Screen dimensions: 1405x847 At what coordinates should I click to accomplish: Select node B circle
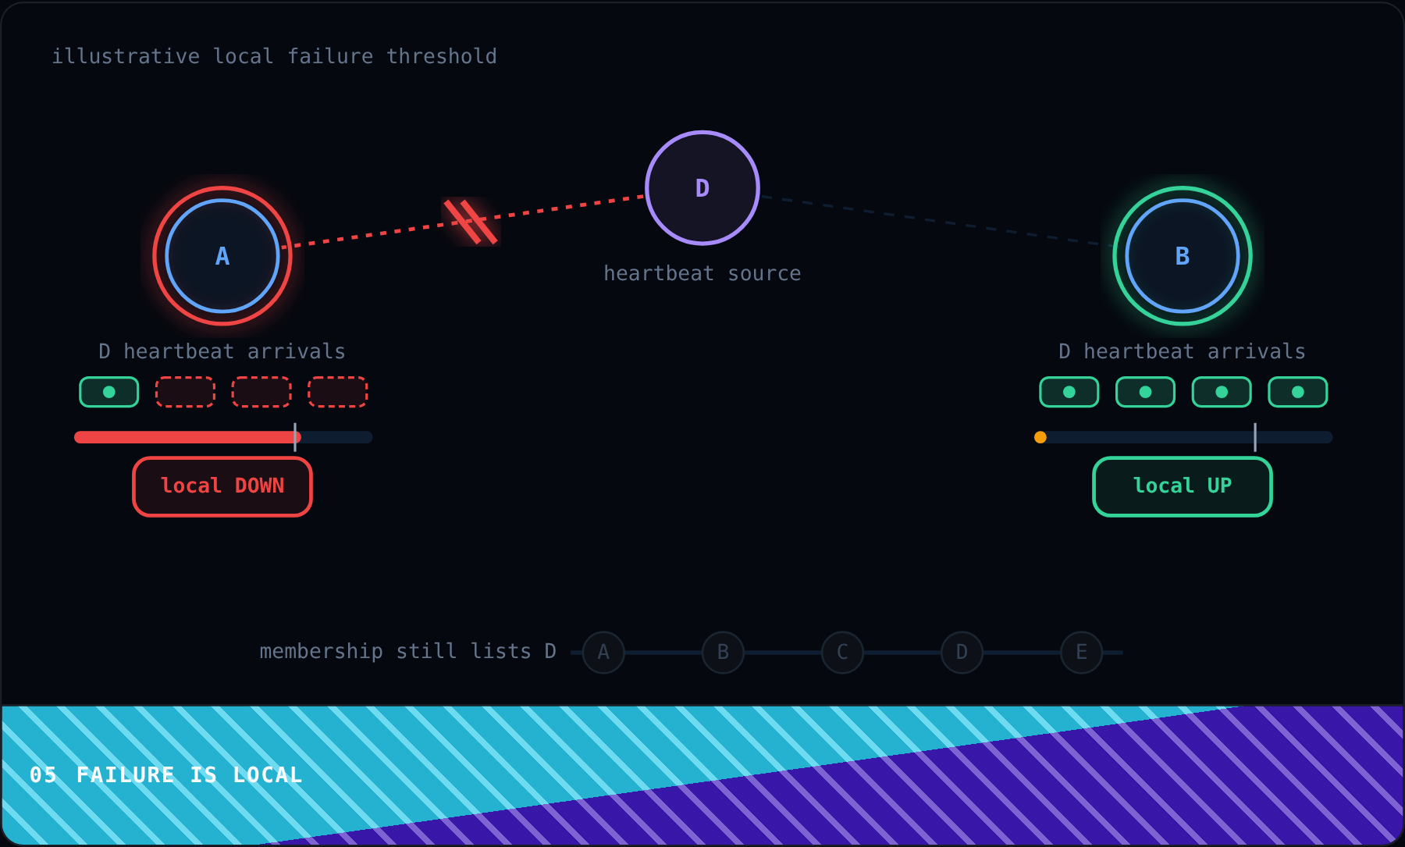click(1183, 256)
